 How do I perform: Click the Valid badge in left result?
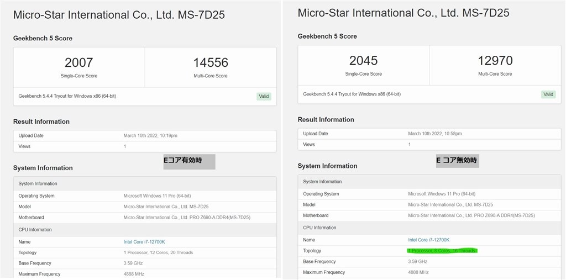tap(264, 96)
